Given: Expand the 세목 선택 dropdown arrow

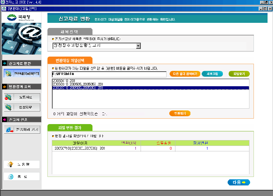Looking at the screenshot, I should tap(138, 46).
